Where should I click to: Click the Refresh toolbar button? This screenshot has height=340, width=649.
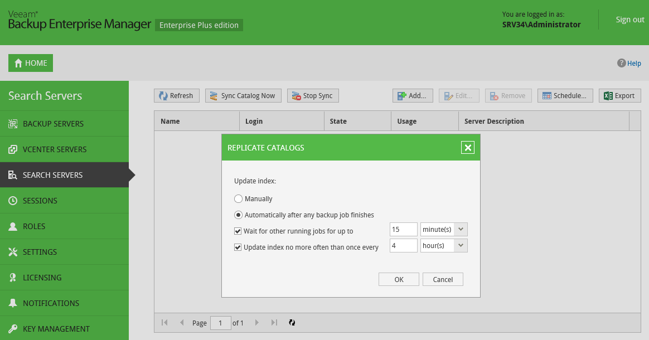(x=177, y=95)
